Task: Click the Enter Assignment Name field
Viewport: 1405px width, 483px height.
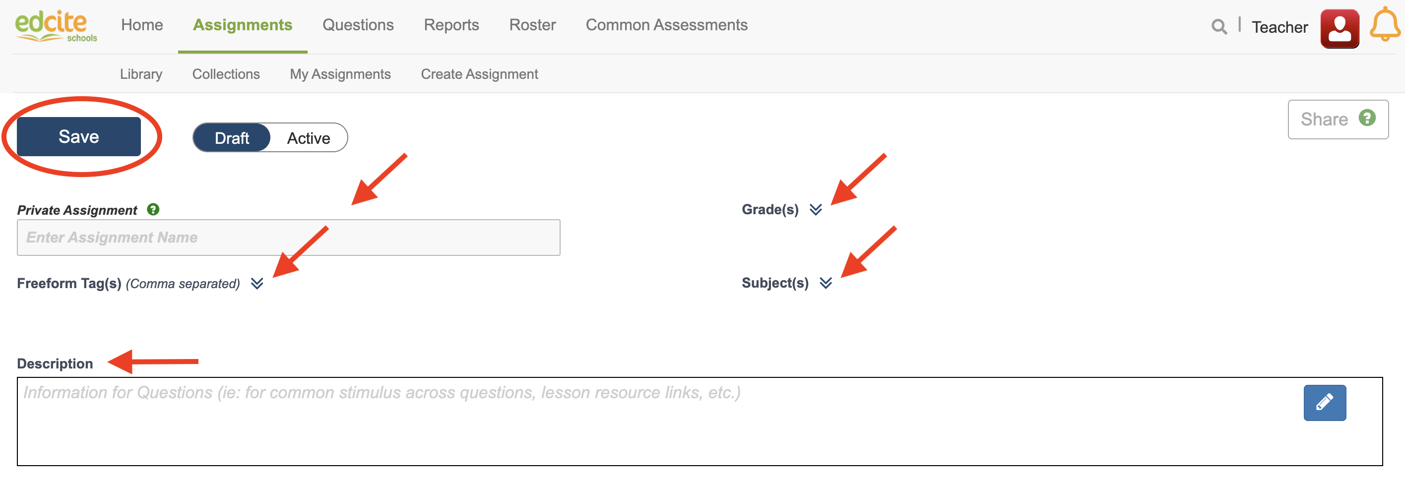Action: (288, 237)
